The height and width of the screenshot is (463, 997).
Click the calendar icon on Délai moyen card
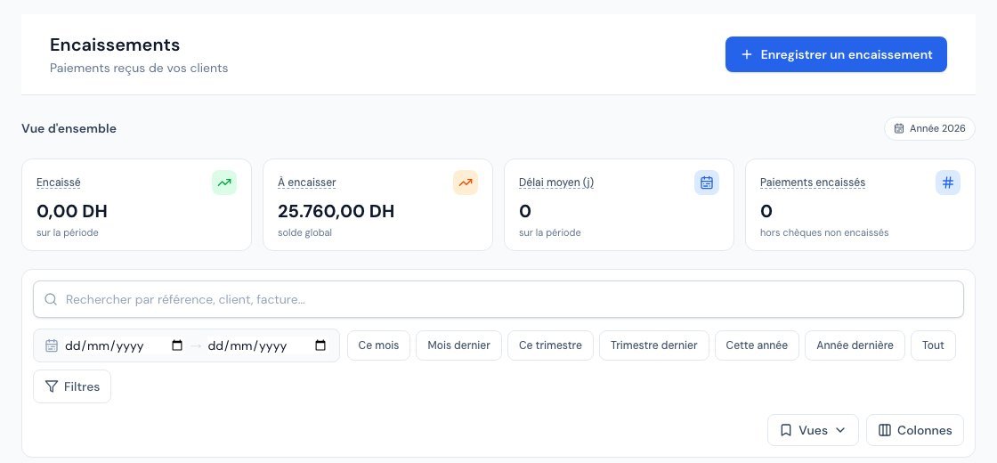(x=707, y=183)
